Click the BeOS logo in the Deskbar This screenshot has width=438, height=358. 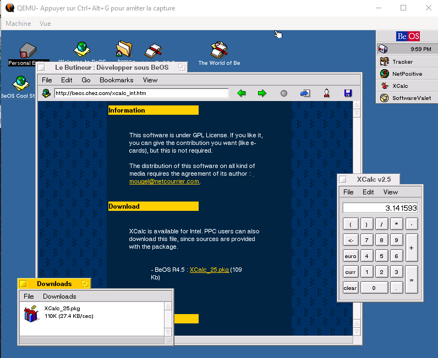[x=408, y=36]
